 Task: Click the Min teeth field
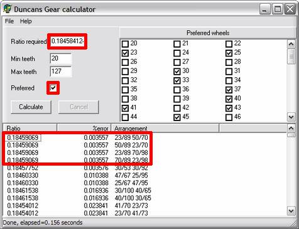(x=61, y=58)
